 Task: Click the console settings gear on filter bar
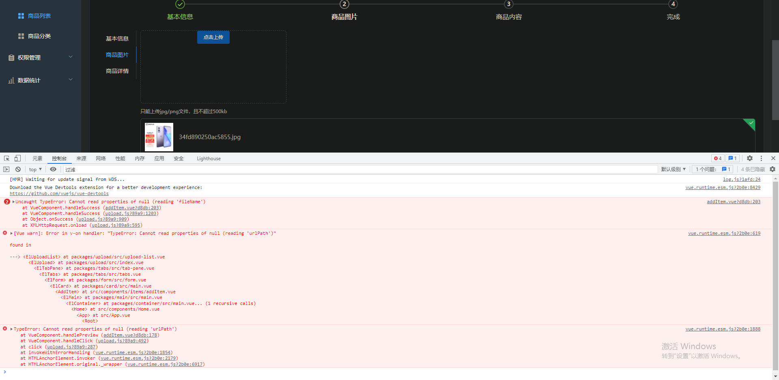pos(772,169)
